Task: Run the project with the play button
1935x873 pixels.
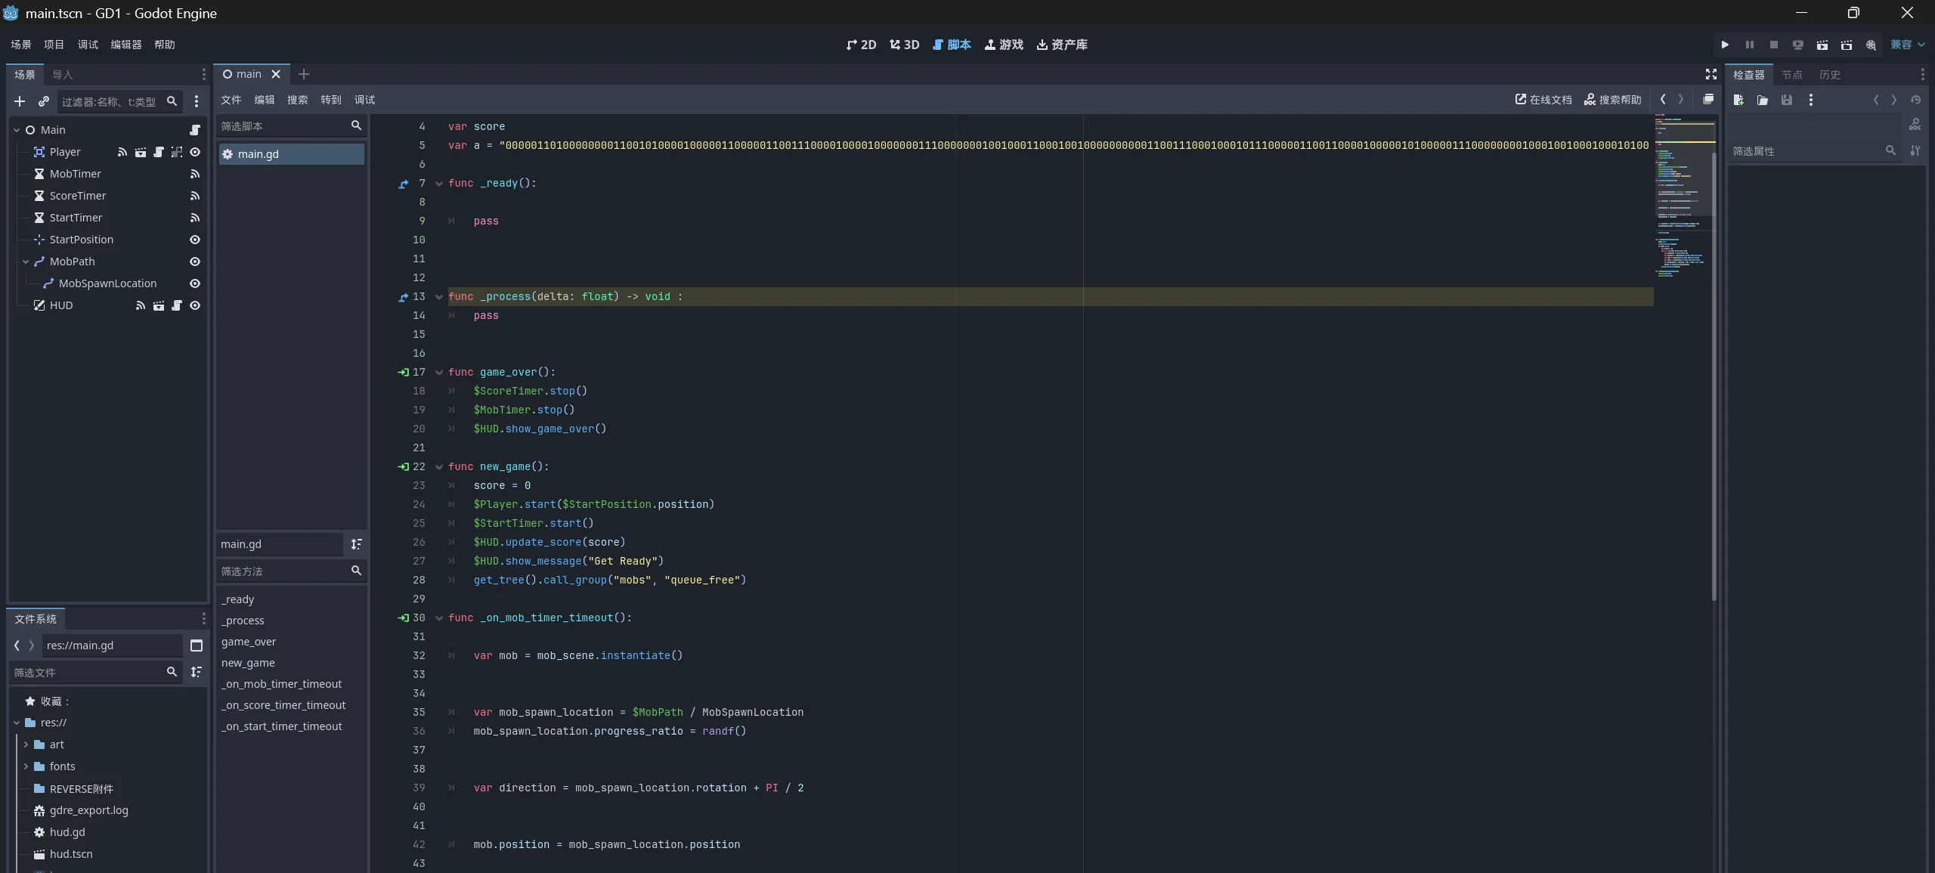Action: (x=1725, y=45)
